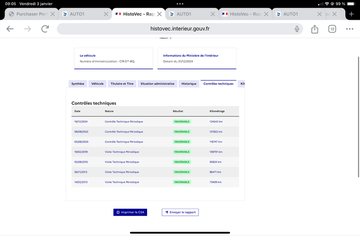Click the 86471 km value
Screen dimensions: 360x236
[x=216, y=172]
